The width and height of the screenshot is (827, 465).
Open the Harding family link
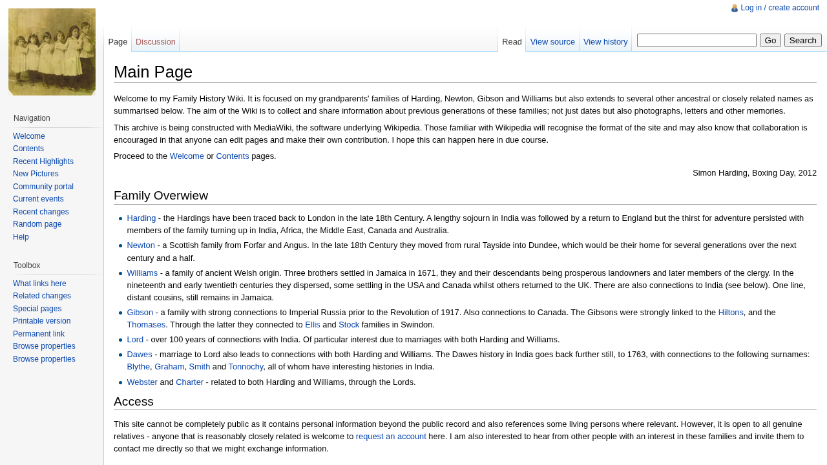click(141, 218)
